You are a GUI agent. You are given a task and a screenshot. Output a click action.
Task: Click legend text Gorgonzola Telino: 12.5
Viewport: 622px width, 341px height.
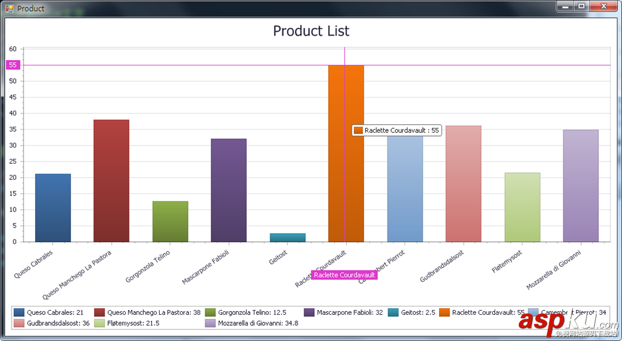[x=252, y=312]
